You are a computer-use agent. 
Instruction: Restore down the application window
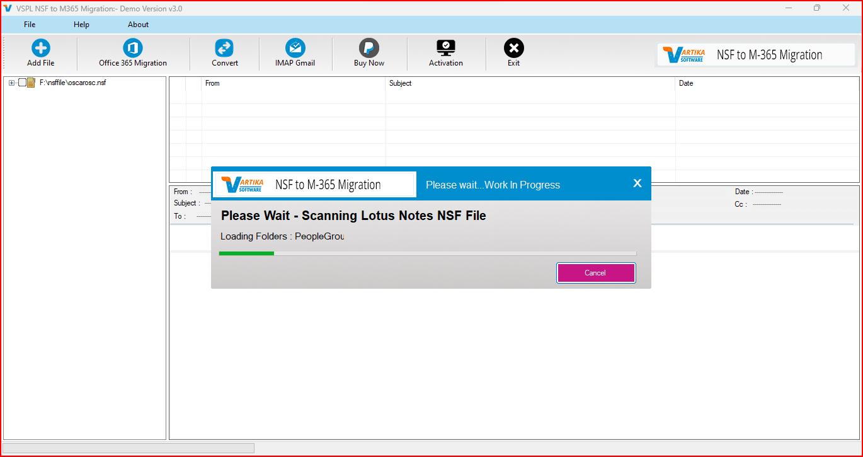tap(817, 8)
